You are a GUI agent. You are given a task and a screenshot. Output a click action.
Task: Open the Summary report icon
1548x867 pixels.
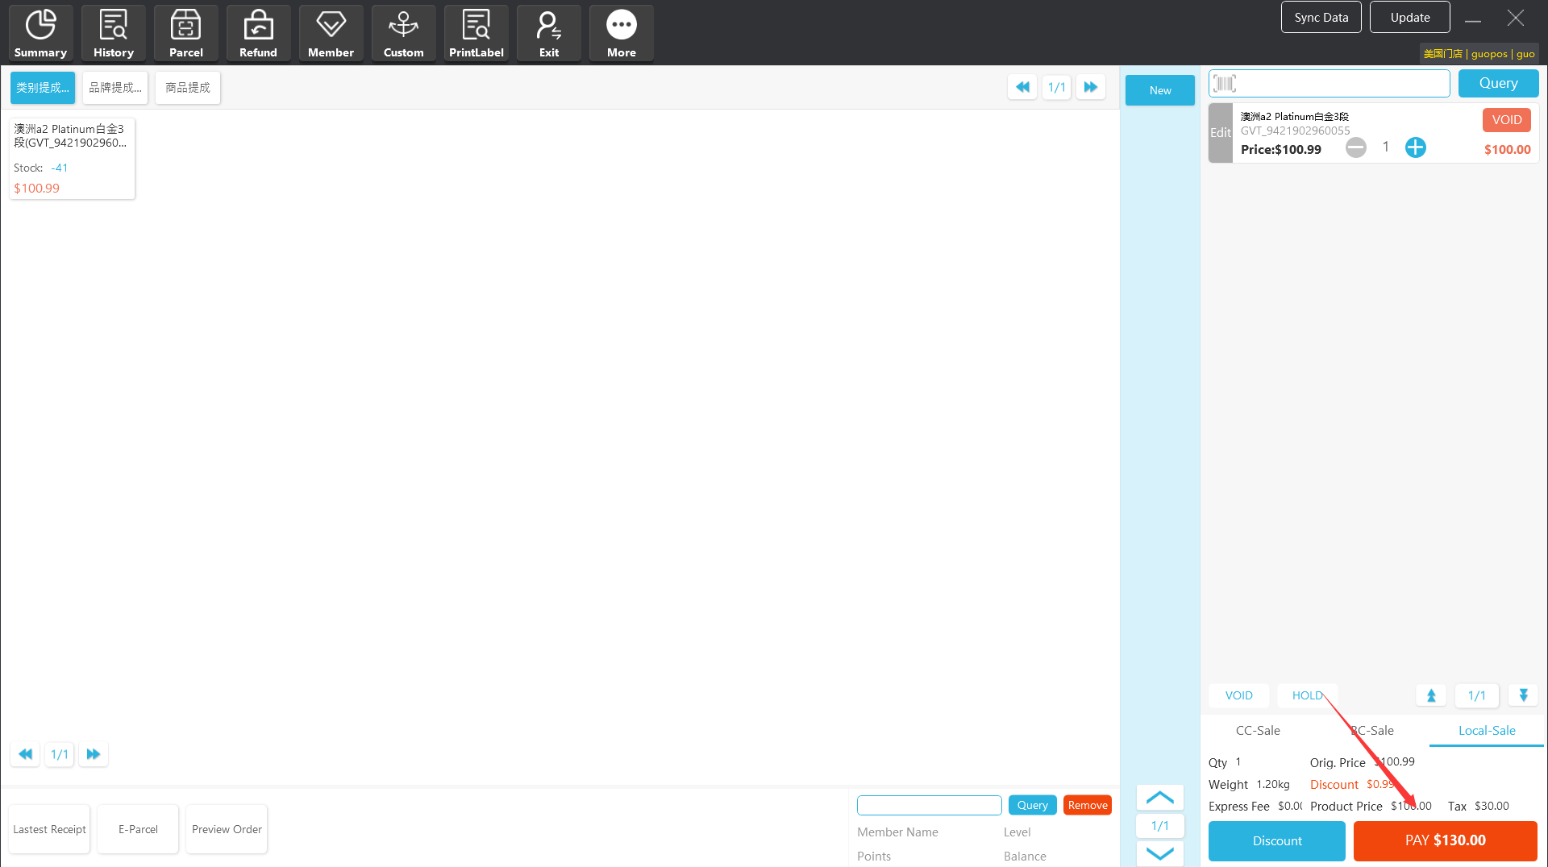click(x=40, y=33)
